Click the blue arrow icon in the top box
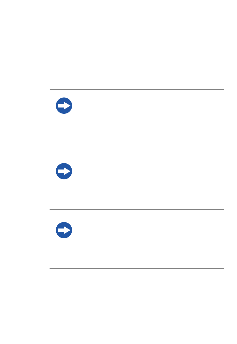The height and width of the screenshot is (344, 237). point(64,106)
